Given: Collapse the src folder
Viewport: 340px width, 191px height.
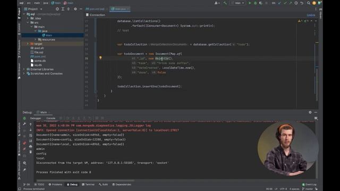Looking at the screenshot, I should pyautogui.click(x=28, y=22).
